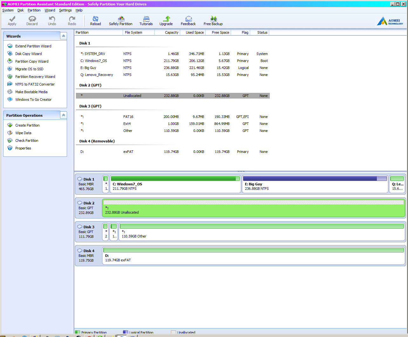Open the Settings menu
The width and height of the screenshot is (408, 337).
pos(65,10)
